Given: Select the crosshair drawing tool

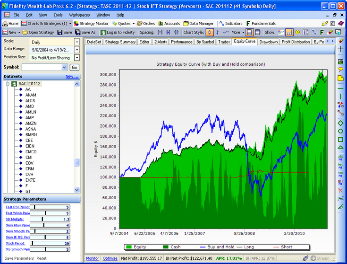Looking at the screenshot, I should (341, 49).
